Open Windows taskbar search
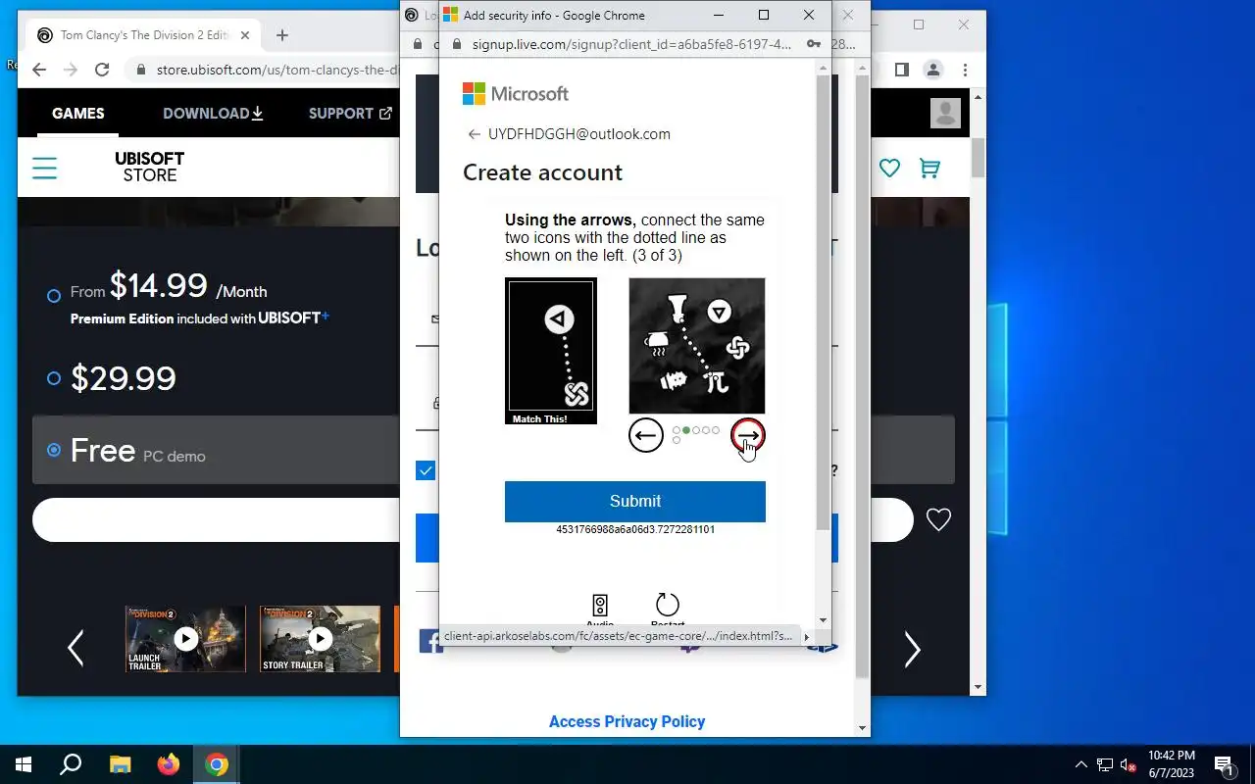 pyautogui.click(x=71, y=764)
